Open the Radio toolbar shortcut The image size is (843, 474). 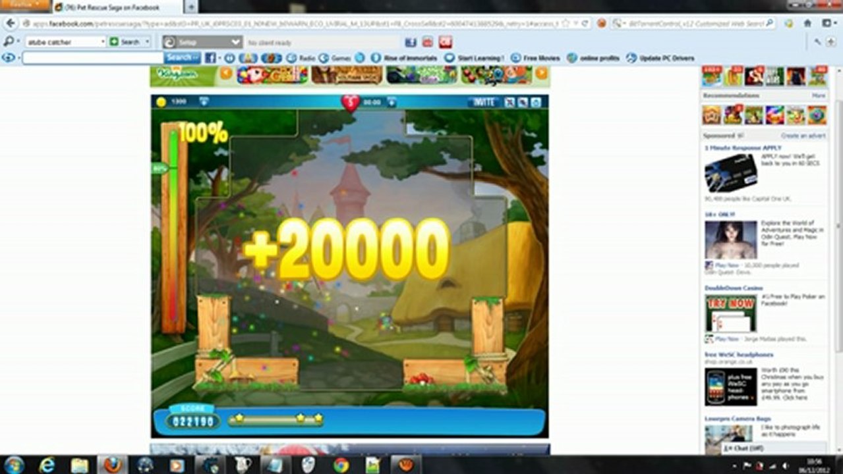[301, 58]
